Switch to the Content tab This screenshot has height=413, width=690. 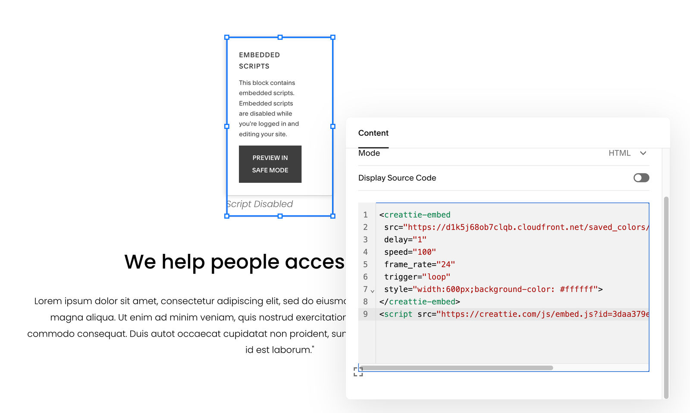pyautogui.click(x=373, y=133)
